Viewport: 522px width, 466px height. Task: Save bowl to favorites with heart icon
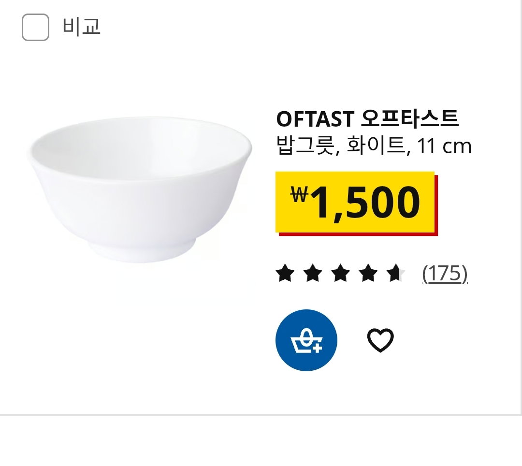pyautogui.click(x=380, y=340)
